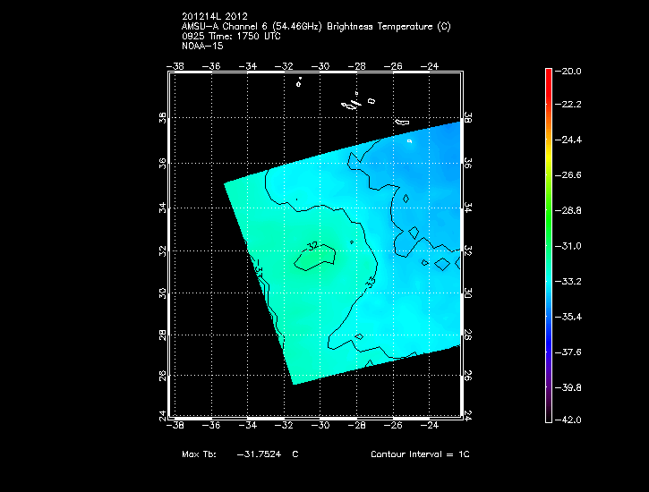Click the -31.0 color bar label
This screenshot has height=492, width=649.
[x=571, y=246]
